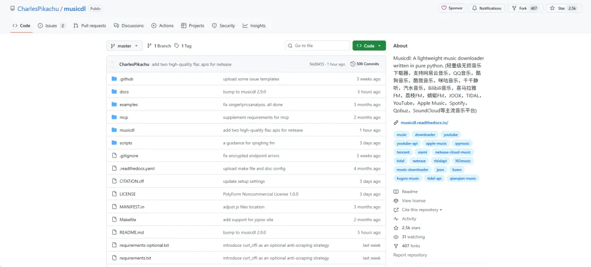Open the Pull requests tab

coord(90,26)
